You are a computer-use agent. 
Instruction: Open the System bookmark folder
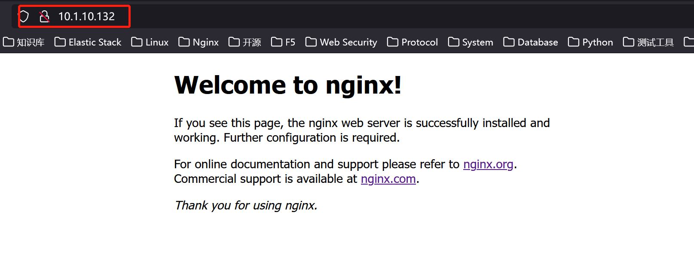click(x=471, y=42)
